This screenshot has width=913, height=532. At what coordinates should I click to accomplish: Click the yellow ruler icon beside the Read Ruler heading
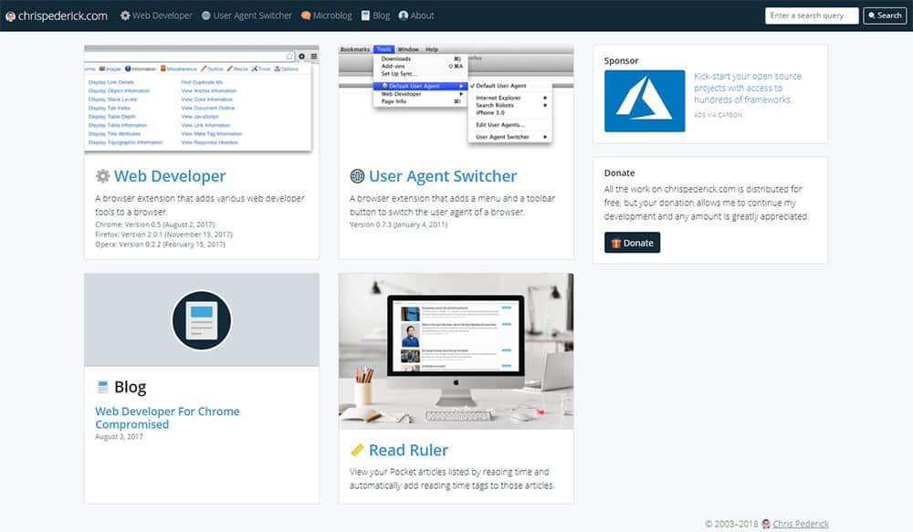[x=357, y=450]
